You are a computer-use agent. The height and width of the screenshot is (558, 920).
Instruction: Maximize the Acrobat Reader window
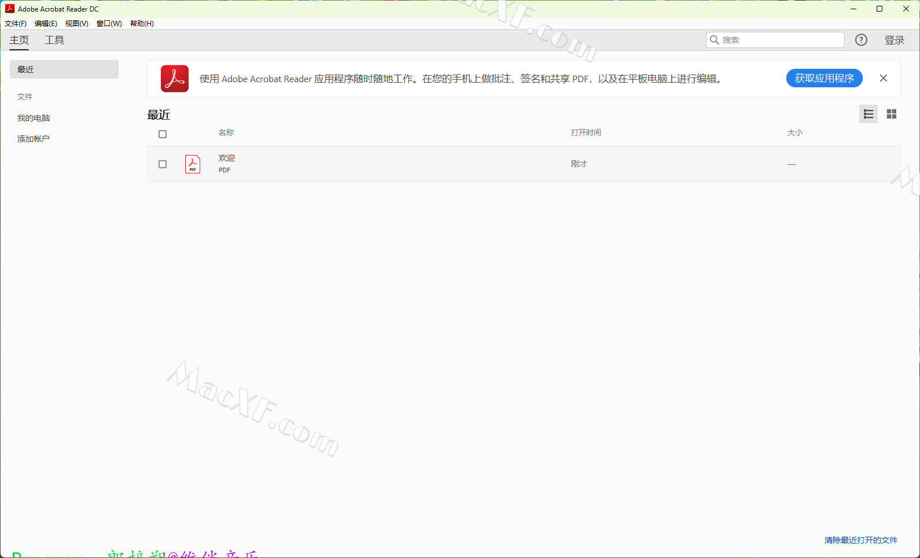coord(879,9)
